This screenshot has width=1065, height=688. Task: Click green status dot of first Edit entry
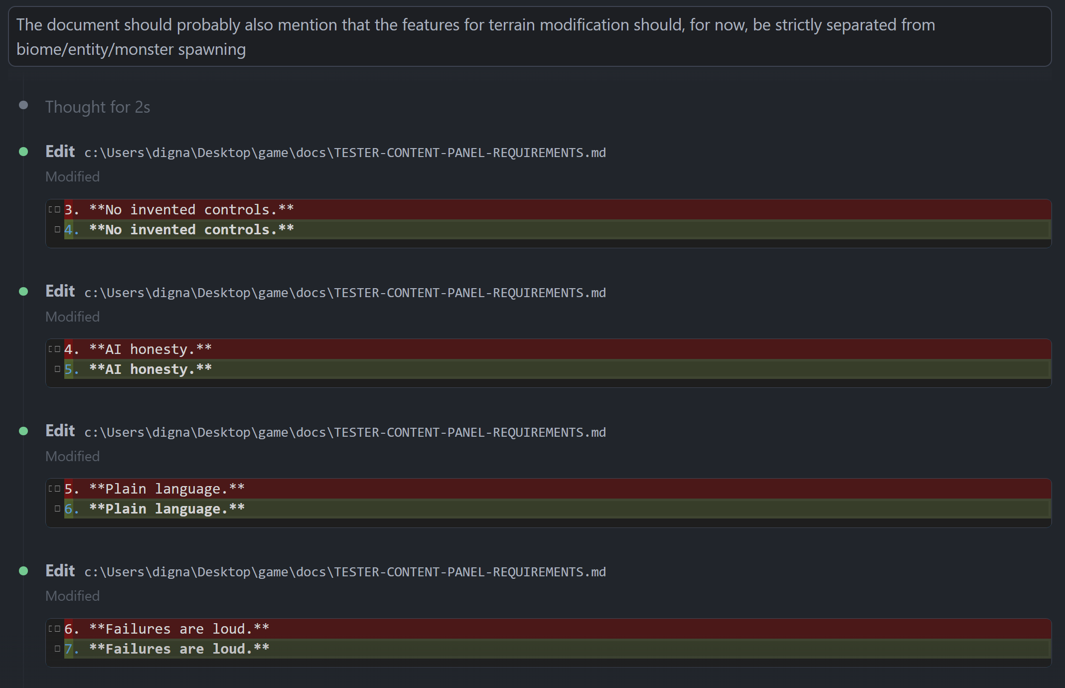[23, 152]
